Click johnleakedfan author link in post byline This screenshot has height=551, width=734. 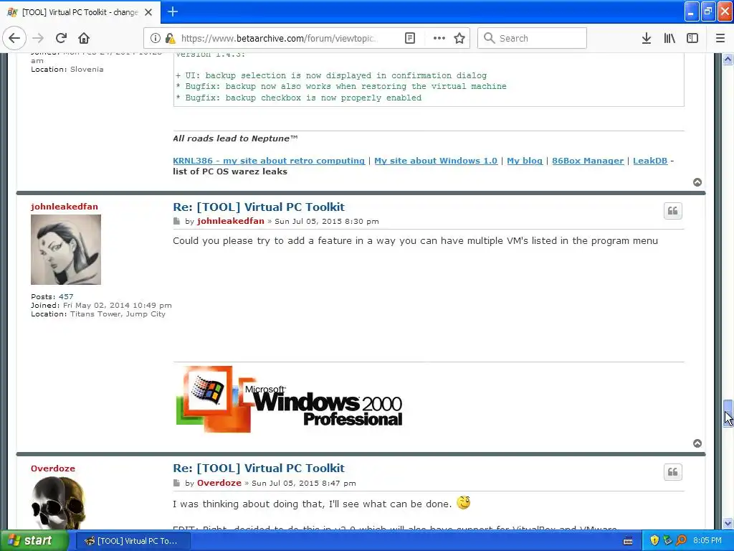[231, 221]
